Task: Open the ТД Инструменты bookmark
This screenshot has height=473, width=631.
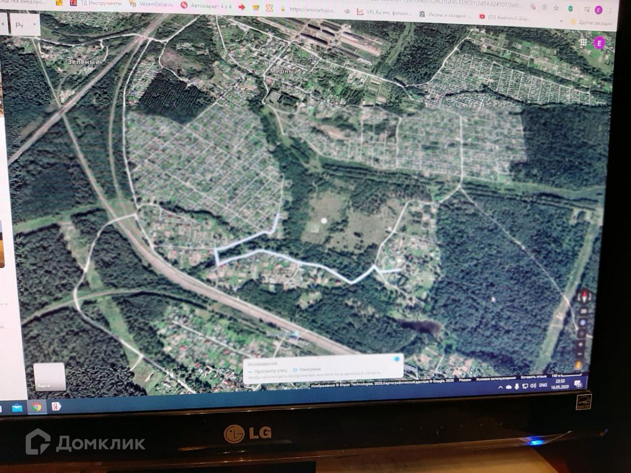Action: tap(96, 3)
